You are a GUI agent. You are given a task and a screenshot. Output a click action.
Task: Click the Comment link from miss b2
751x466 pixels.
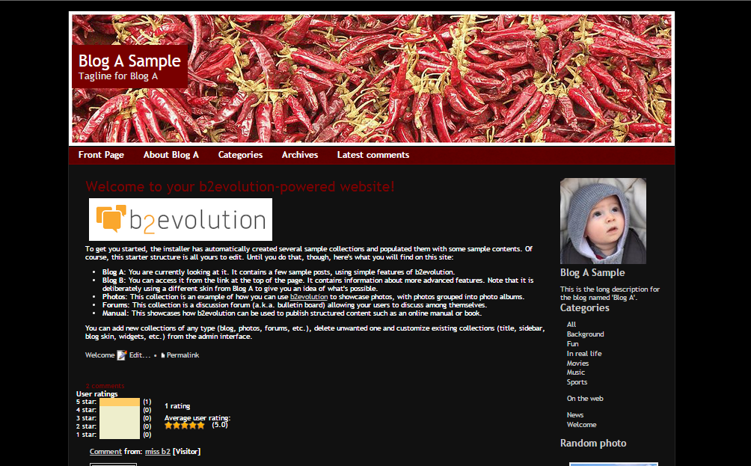click(x=105, y=452)
